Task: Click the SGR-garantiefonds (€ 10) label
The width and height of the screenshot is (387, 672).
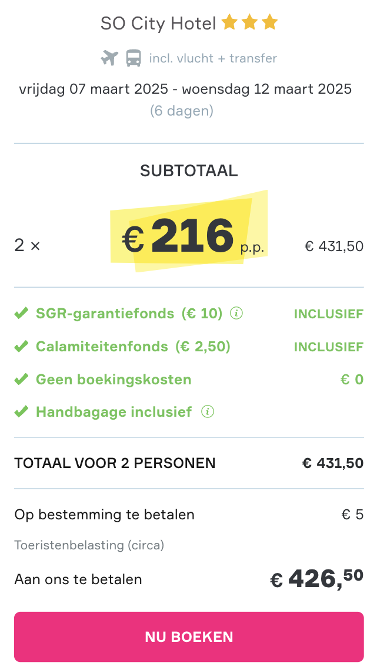Action: (129, 313)
